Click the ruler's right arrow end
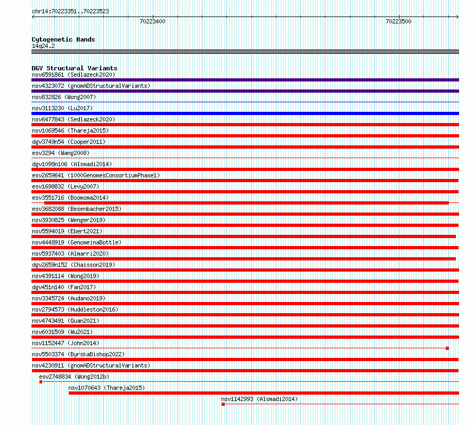This screenshot has height=425, width=474. point(457,17)
